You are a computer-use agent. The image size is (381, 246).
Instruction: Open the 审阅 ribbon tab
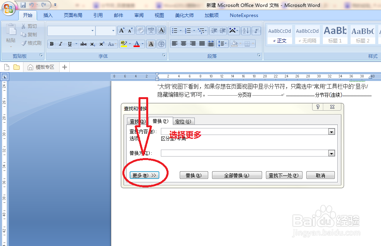[x=139, y=15]
